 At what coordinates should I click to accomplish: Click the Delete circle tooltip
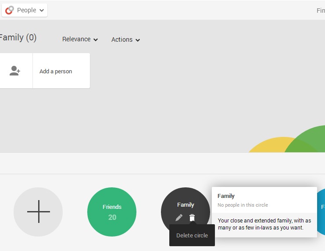point(192,236)
